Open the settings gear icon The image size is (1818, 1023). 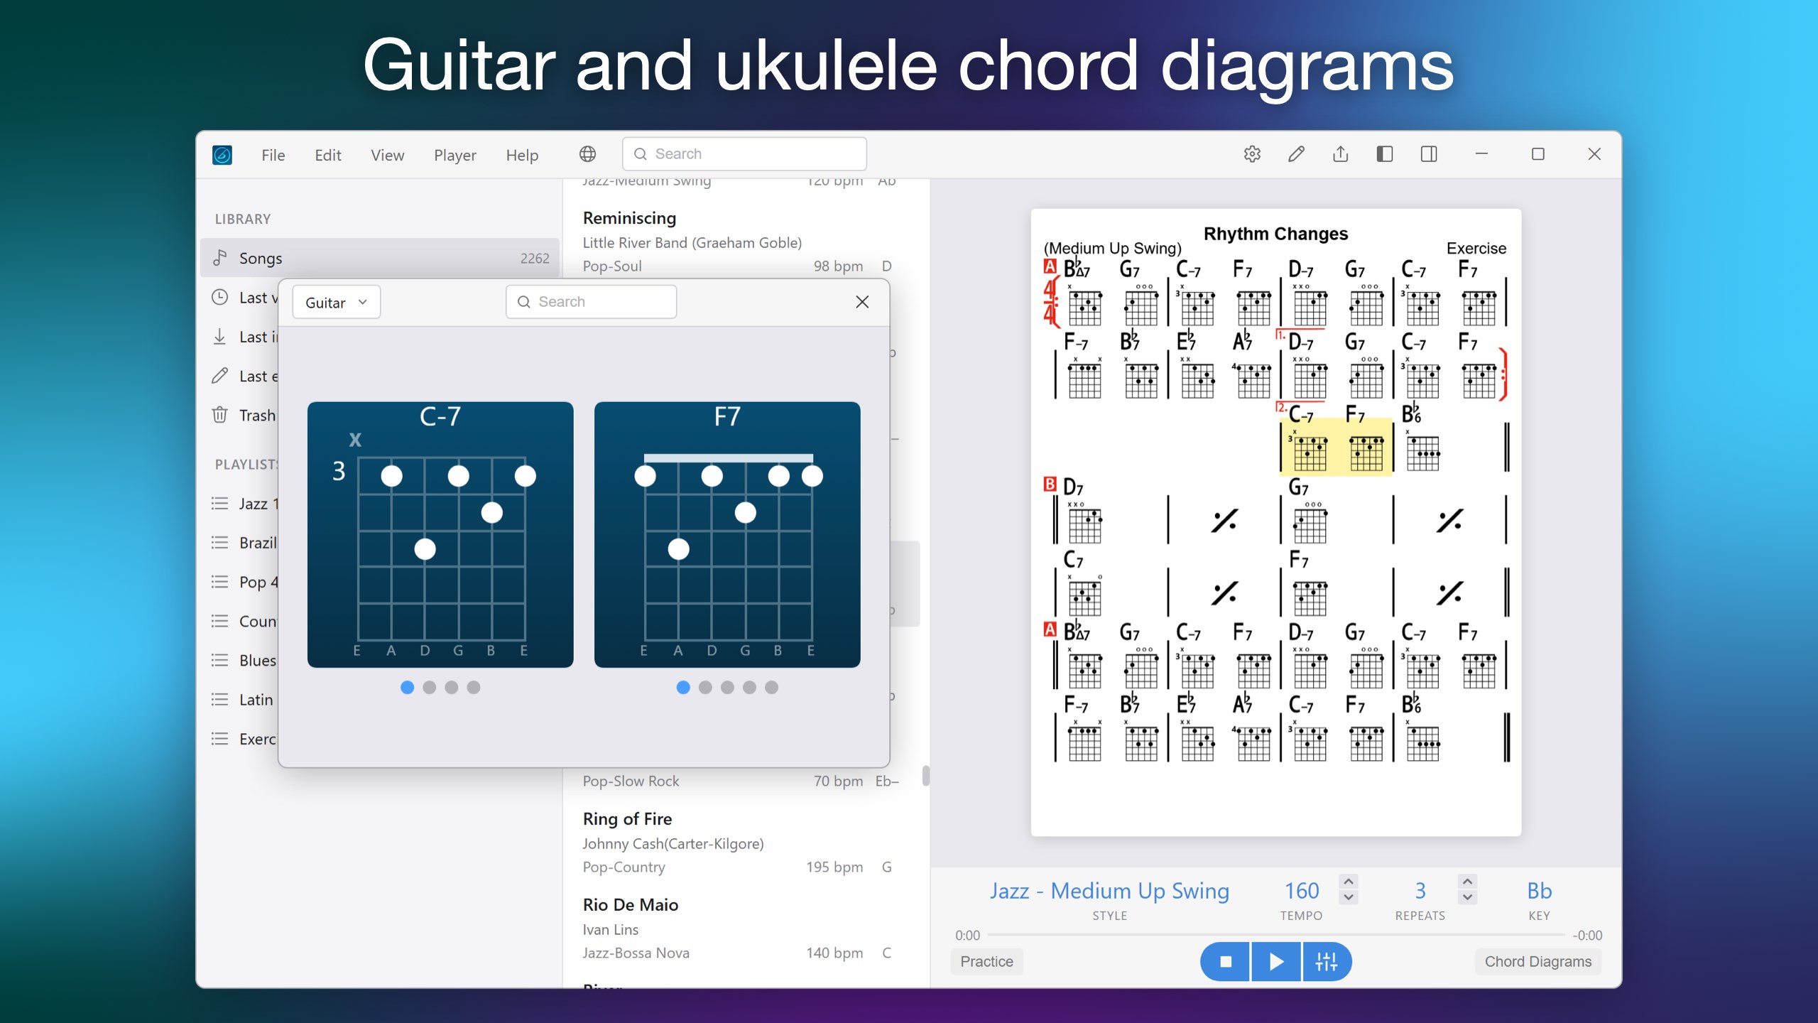(1252, 154)
